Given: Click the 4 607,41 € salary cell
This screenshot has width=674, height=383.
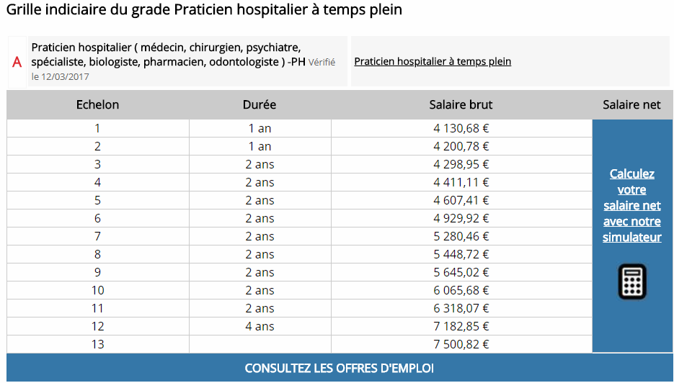Looking at the screenshot, I should click(461, 200).
